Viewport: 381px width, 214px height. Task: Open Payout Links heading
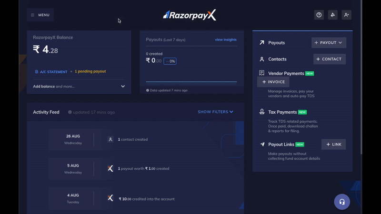point(281,145)
